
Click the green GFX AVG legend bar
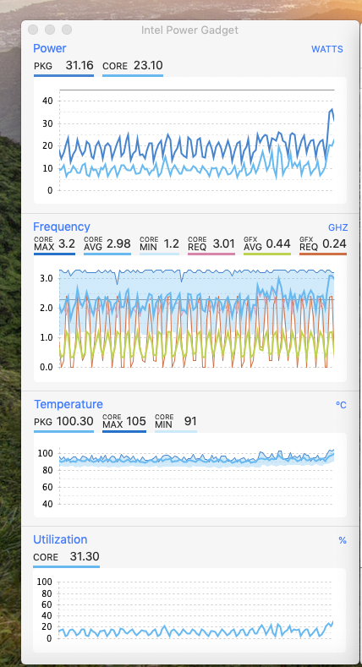coord(267,254)
